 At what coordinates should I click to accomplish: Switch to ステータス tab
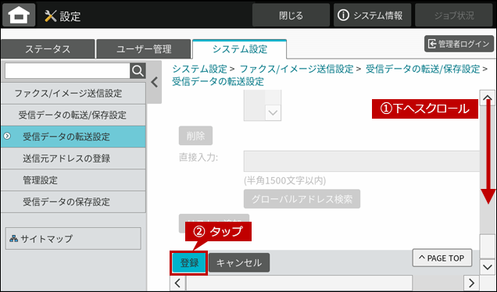click(48, 49)
